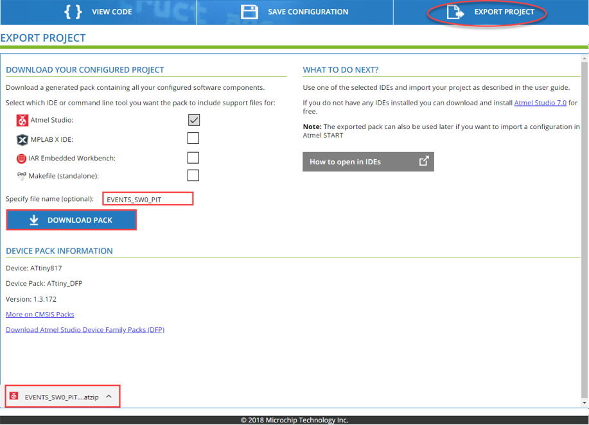Click the page scrollbar up arrow
589x425 pixels.
[x=584, y=58]
